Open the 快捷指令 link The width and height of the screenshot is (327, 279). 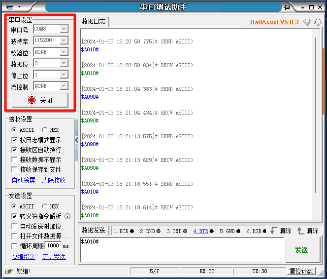coord(23,257)
